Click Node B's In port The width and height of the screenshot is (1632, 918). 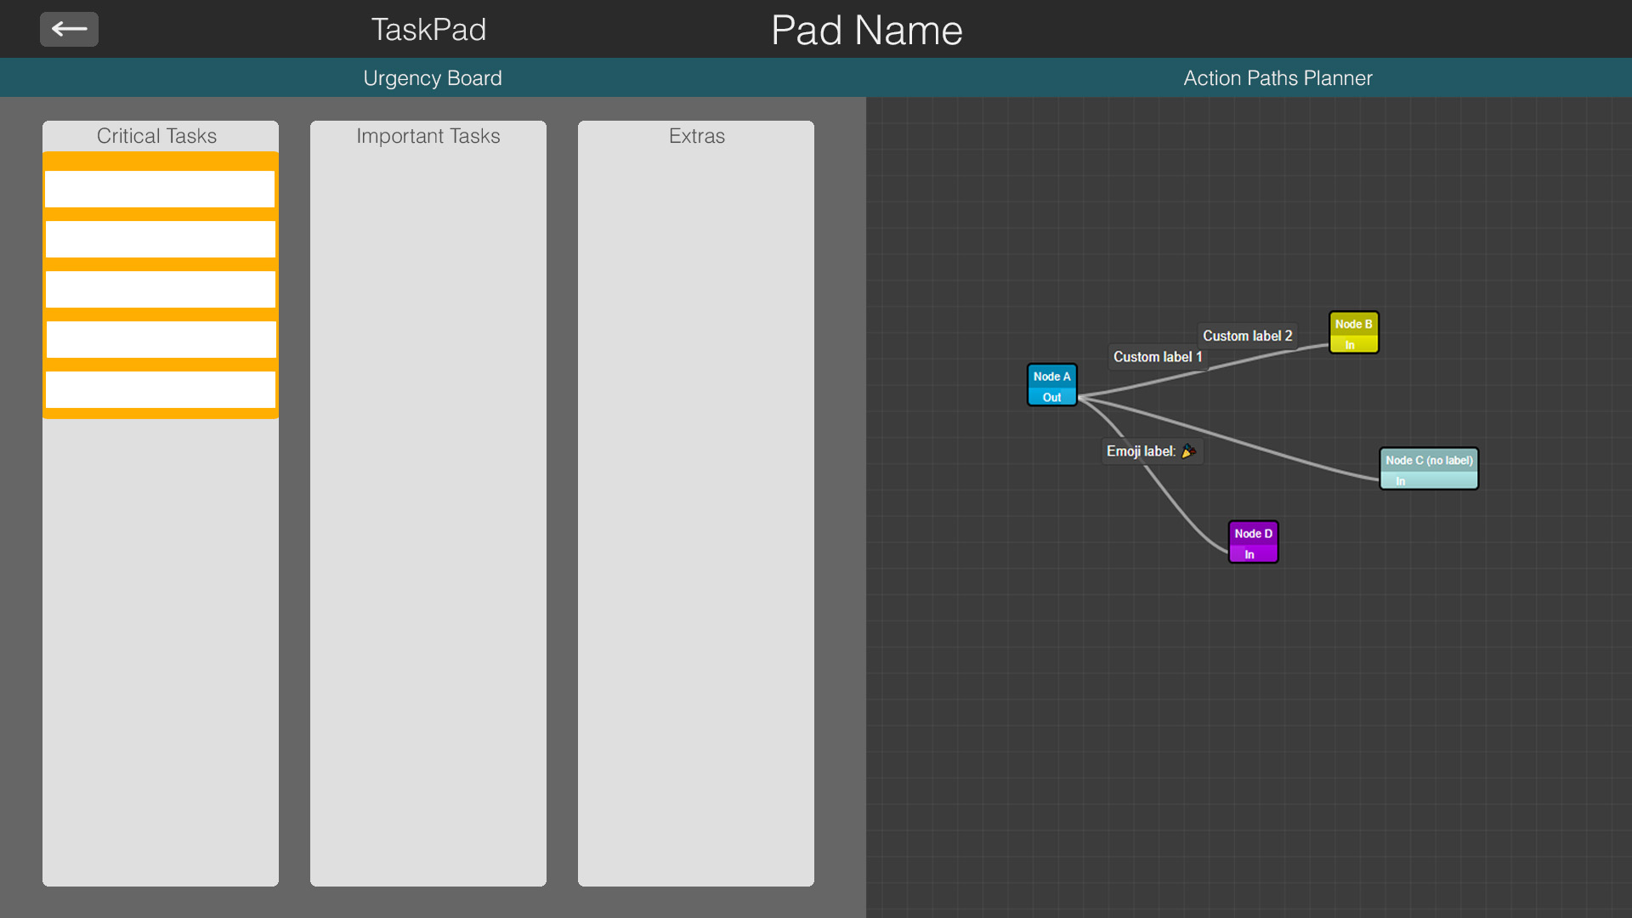[1350, 344]
